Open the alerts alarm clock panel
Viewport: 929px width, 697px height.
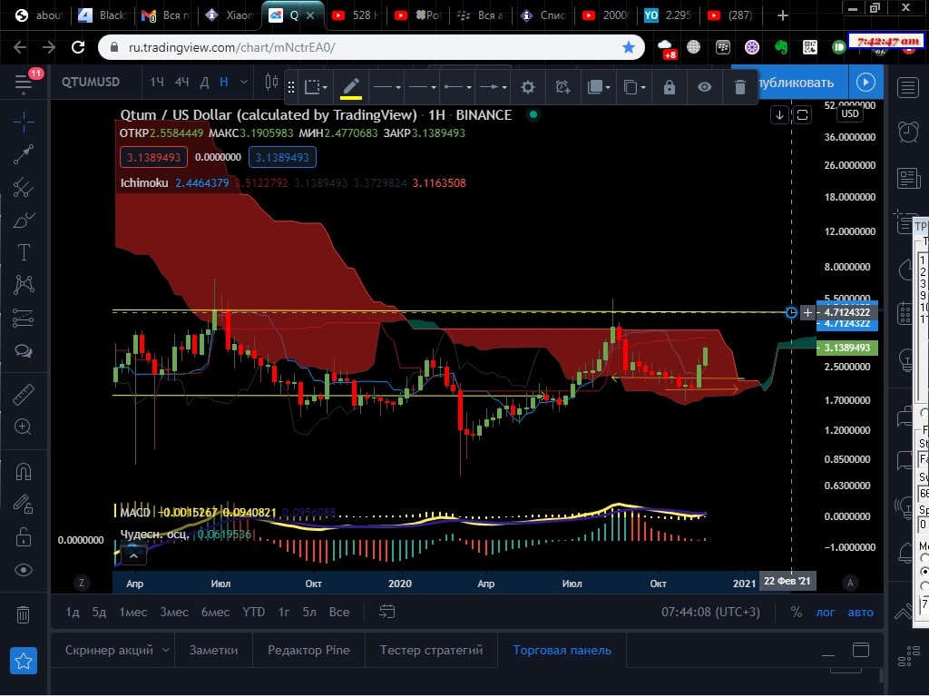[907, 132]
